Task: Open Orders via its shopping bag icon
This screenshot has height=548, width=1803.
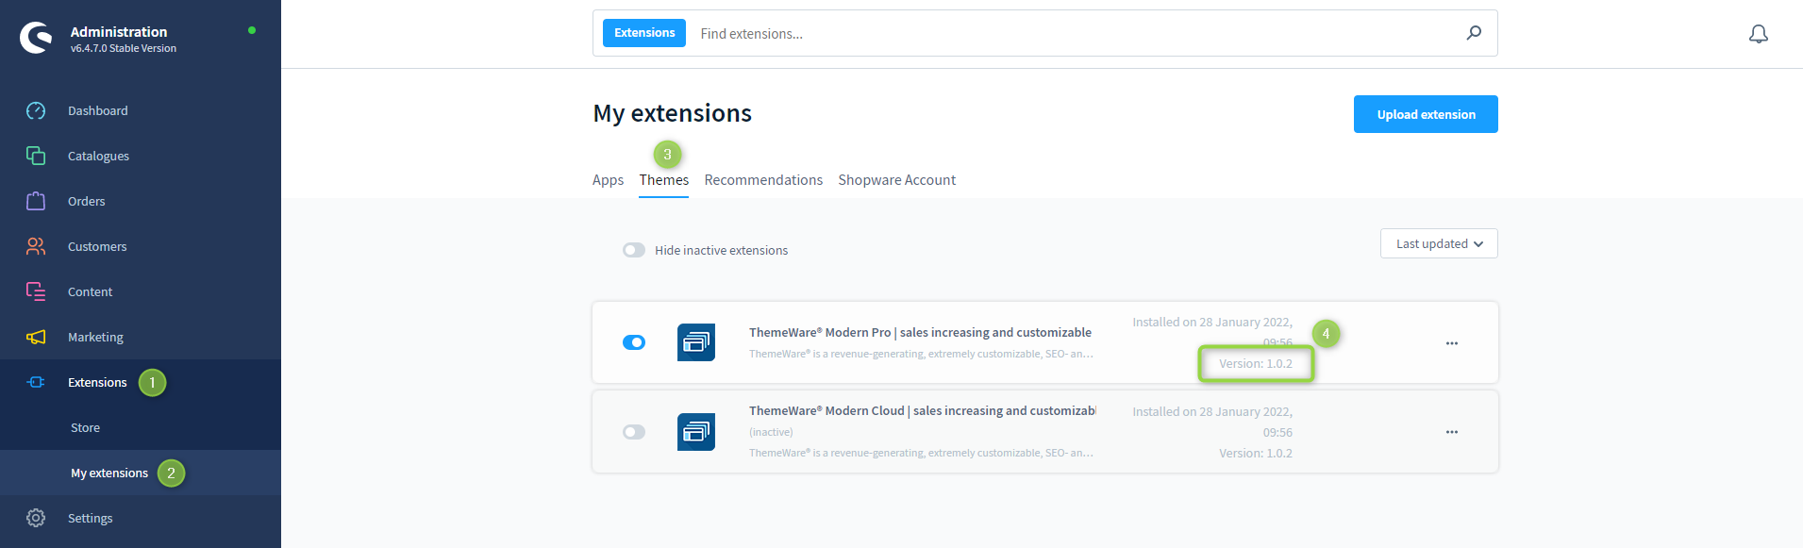Action: click(36, 201)
